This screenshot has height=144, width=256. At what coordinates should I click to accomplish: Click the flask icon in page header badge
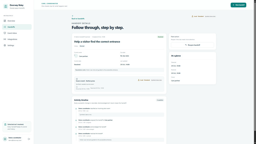pyautogui.click(x=192, y=16)
